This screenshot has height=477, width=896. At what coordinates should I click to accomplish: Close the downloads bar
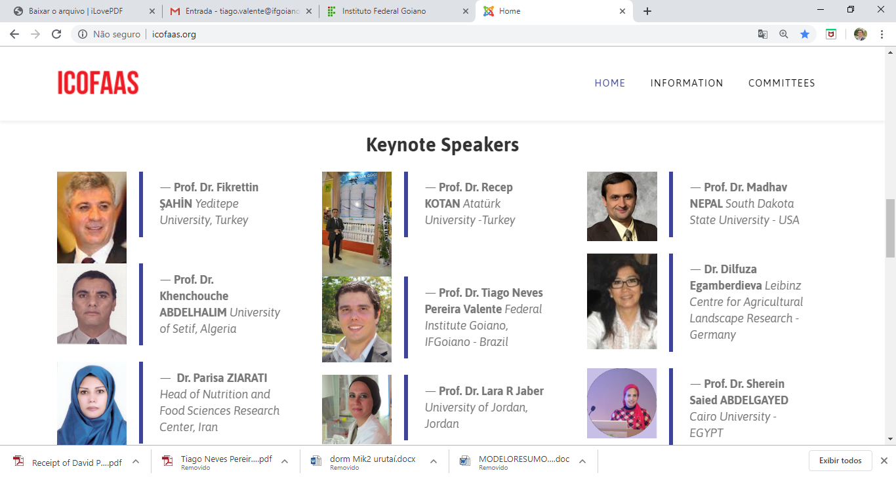(884, 461)
